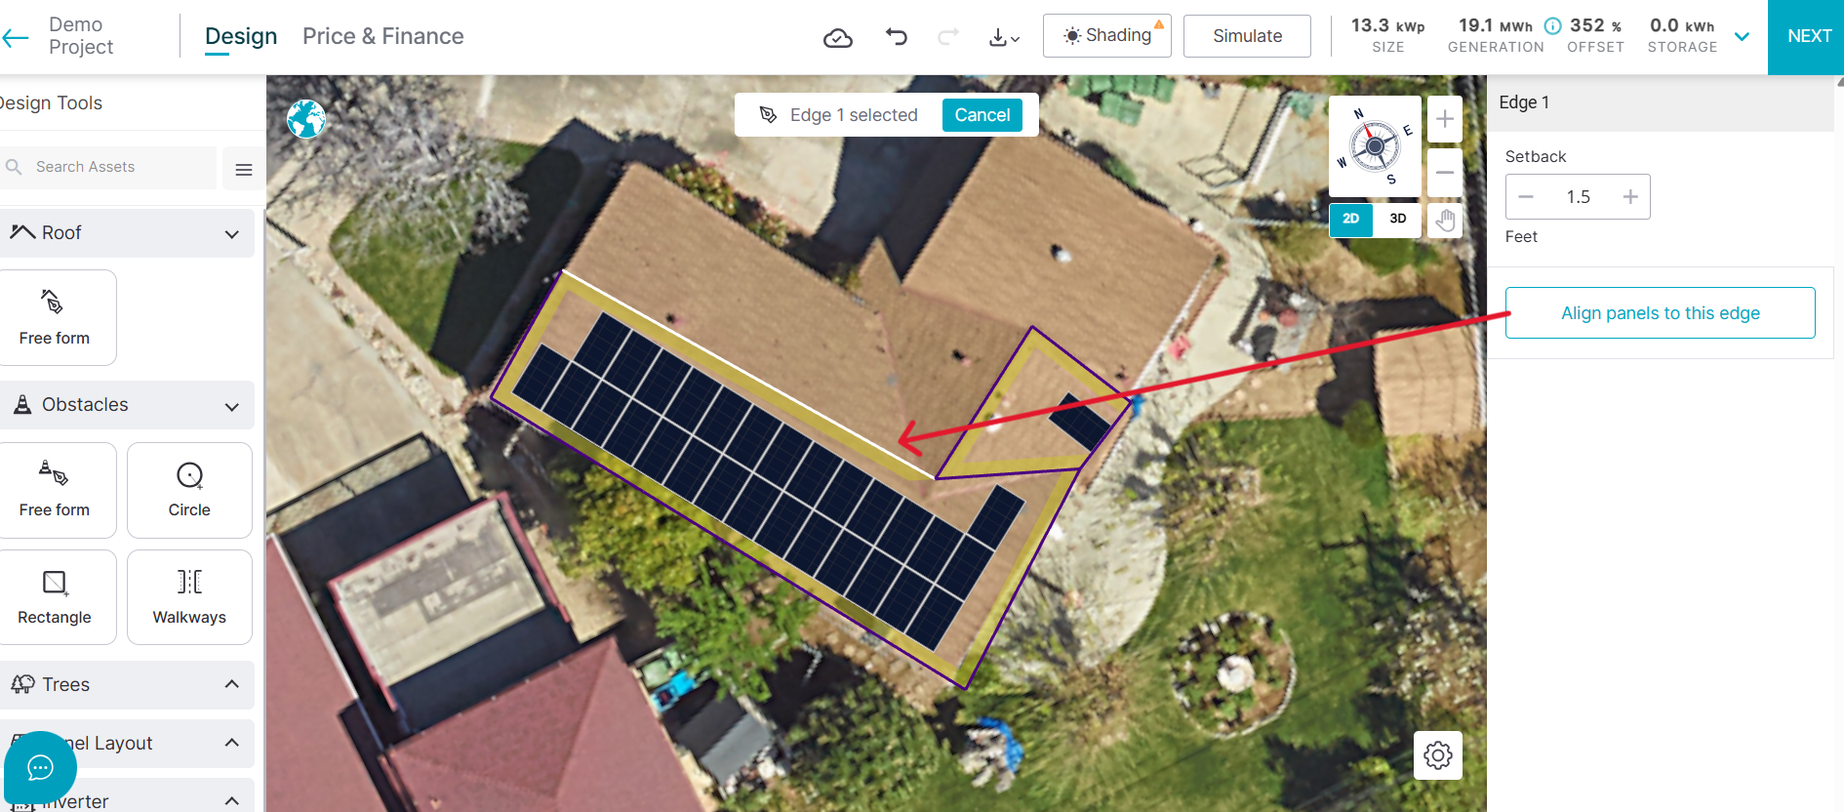Select the Circle obstacle tool
The image size is (1844, 812).
pos(189,490)
